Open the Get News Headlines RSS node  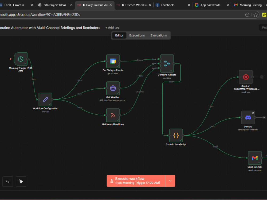click(113, 115)
